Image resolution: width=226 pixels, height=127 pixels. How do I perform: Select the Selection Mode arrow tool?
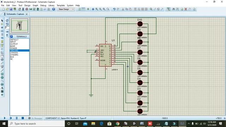coord(2,21)
